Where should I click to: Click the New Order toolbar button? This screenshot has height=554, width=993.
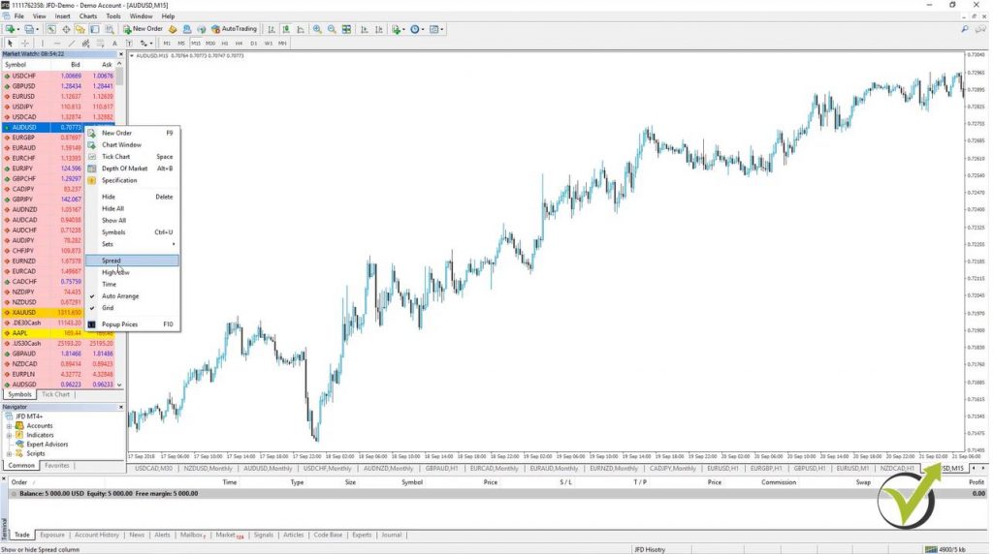[x=142, y=29]
